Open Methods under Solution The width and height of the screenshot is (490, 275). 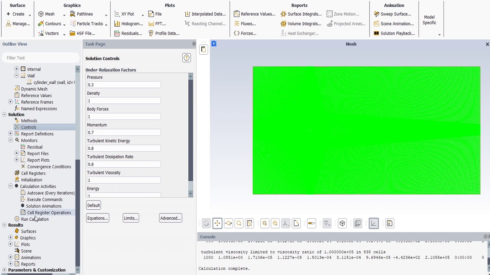(29, 121)
